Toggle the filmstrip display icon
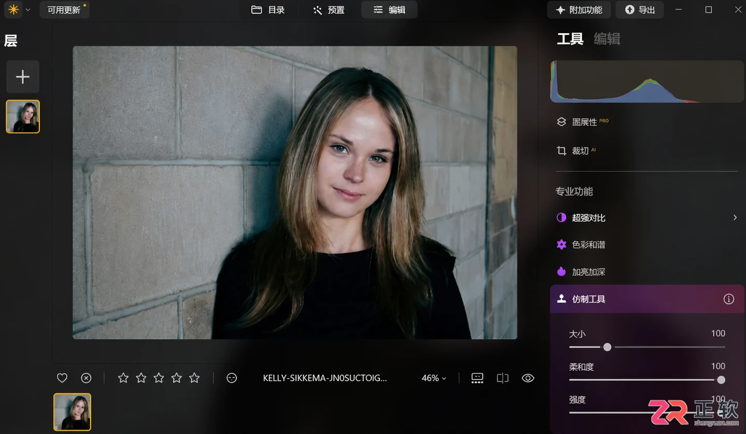 point(477,378)
